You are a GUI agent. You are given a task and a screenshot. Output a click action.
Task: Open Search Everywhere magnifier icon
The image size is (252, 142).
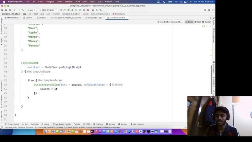point(205,10)
